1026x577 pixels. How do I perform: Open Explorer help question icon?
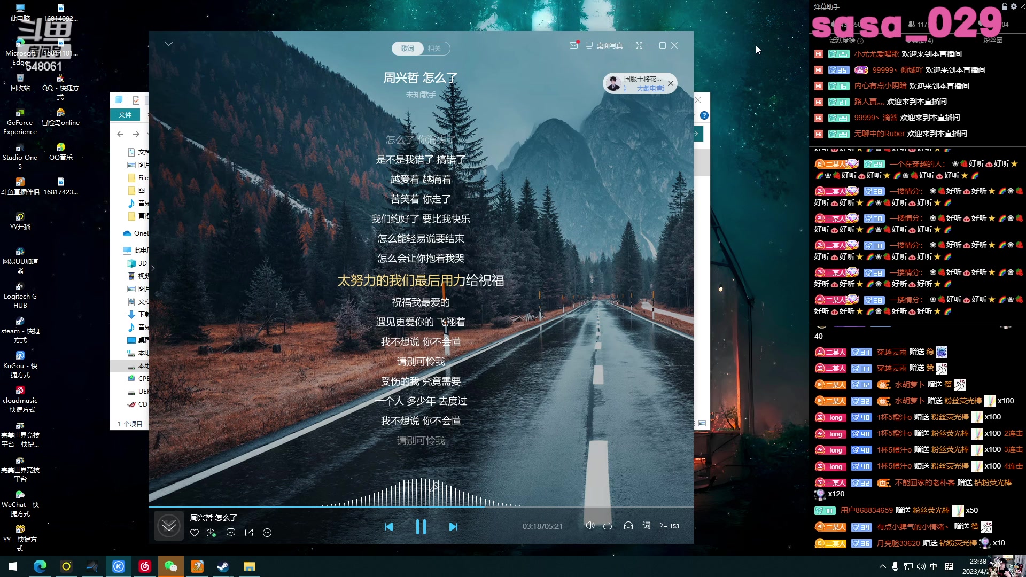[x=704, y=115]
